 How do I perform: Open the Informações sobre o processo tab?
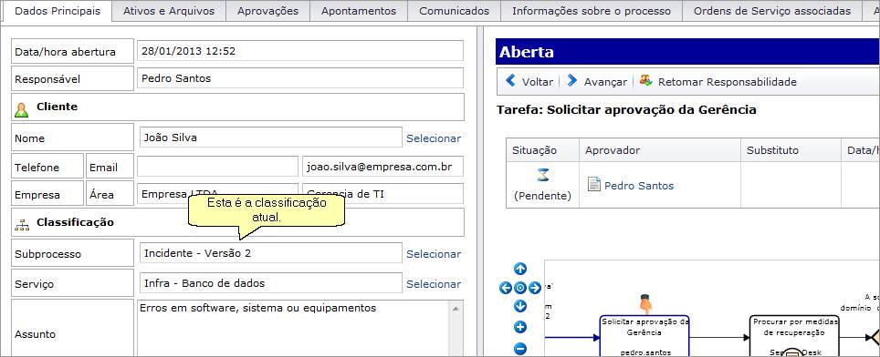point(592,11)
